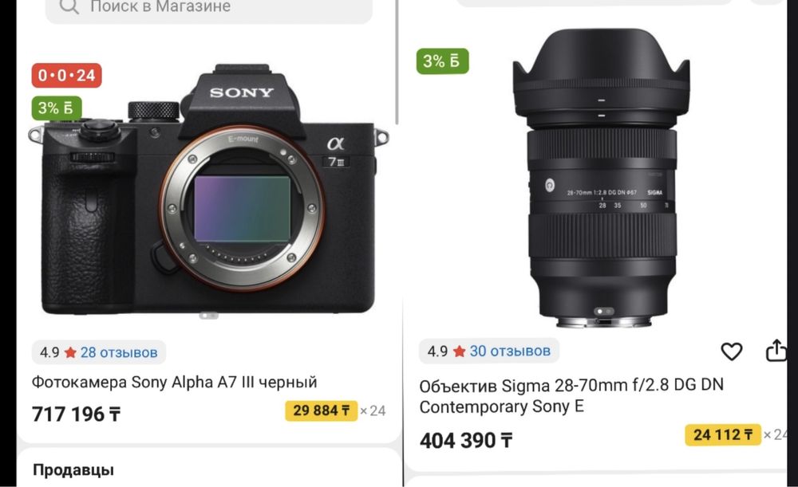Tap the red 0-0-24 installment badge

click(66, 76)
